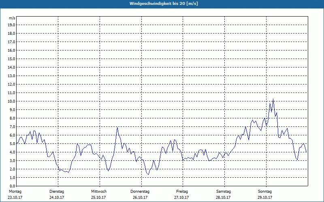Select the 8,0 axis label
Screen dimensions: 324x202
[x=12, y=118]
